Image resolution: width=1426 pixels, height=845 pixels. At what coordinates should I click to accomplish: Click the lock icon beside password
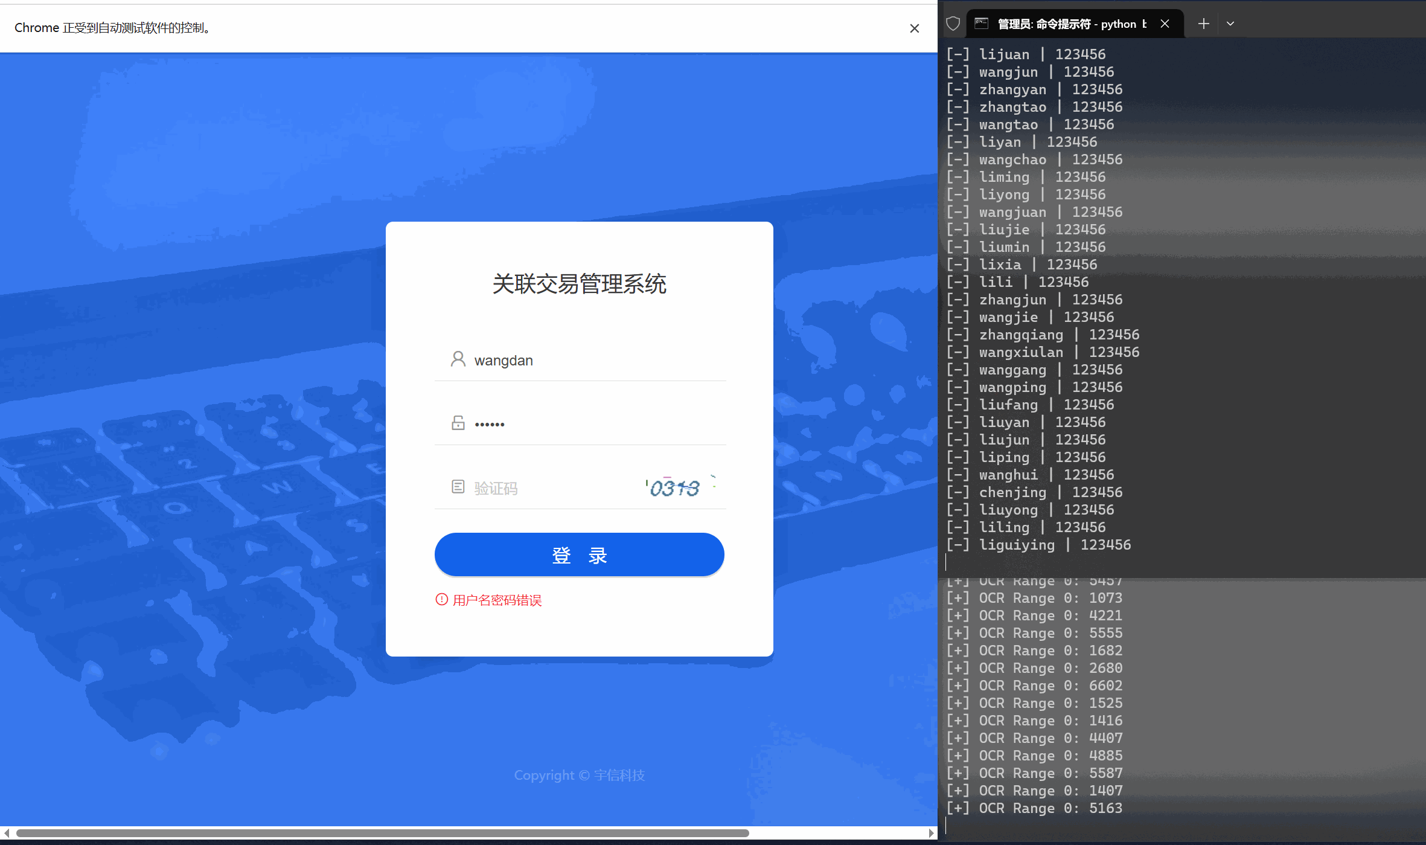click(458, 423)
